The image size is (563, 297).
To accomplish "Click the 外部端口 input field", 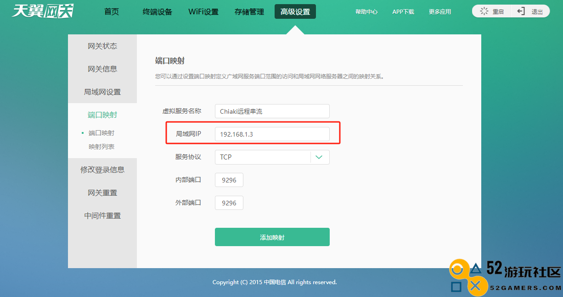I will [x=229, y=203].
